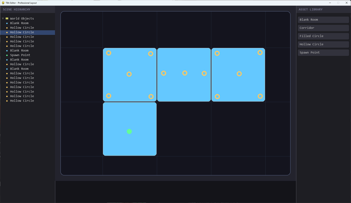Add a Blank Room from the Asset Library
The height and width of the screenshot is (203, 351).
click(323, 20)
